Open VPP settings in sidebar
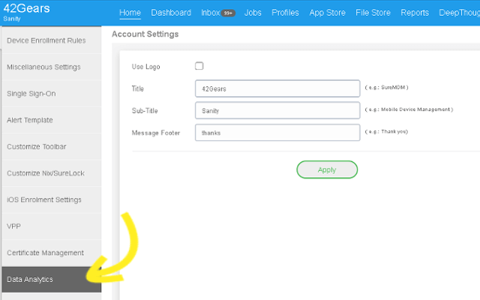480x300 pixels. (x=52, y=226)
